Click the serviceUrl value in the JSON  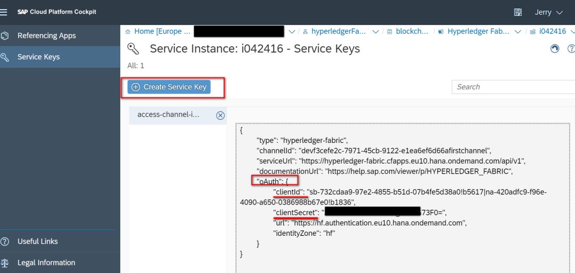(412, 160)
